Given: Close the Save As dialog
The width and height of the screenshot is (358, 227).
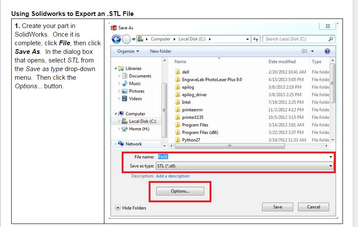Looking at the screenshot, I should pos(328,26).
